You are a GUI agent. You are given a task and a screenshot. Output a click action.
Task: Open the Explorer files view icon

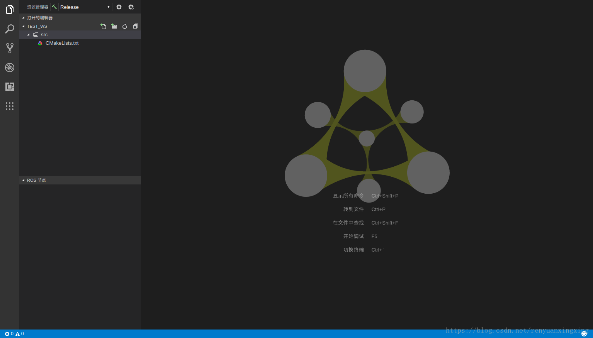[10, 10]
